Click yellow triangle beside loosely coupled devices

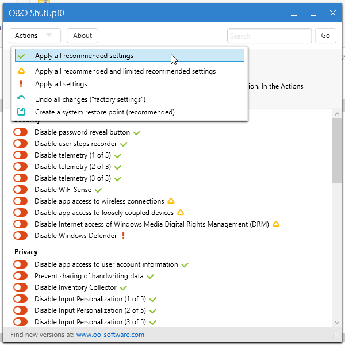click(x=181, y=212)
